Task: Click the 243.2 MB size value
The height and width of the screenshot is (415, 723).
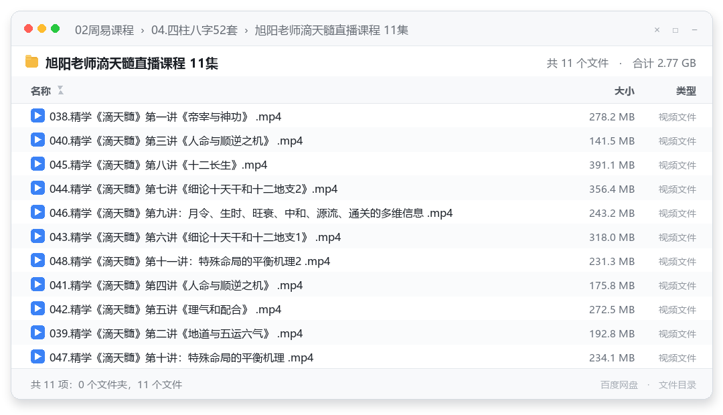Action: 612,213
